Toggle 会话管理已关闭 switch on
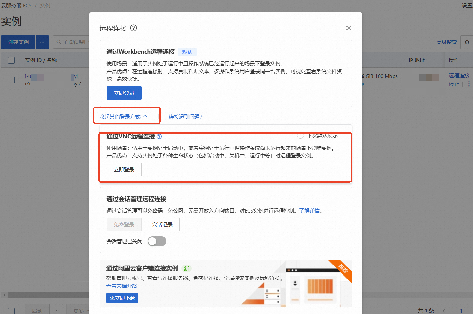This screenshot has height=314, width=473. point(157,241)
